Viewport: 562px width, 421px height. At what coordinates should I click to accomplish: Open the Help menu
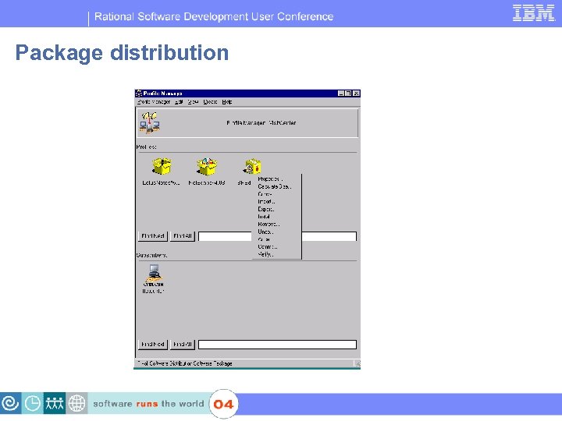click(x=227, y=102)
